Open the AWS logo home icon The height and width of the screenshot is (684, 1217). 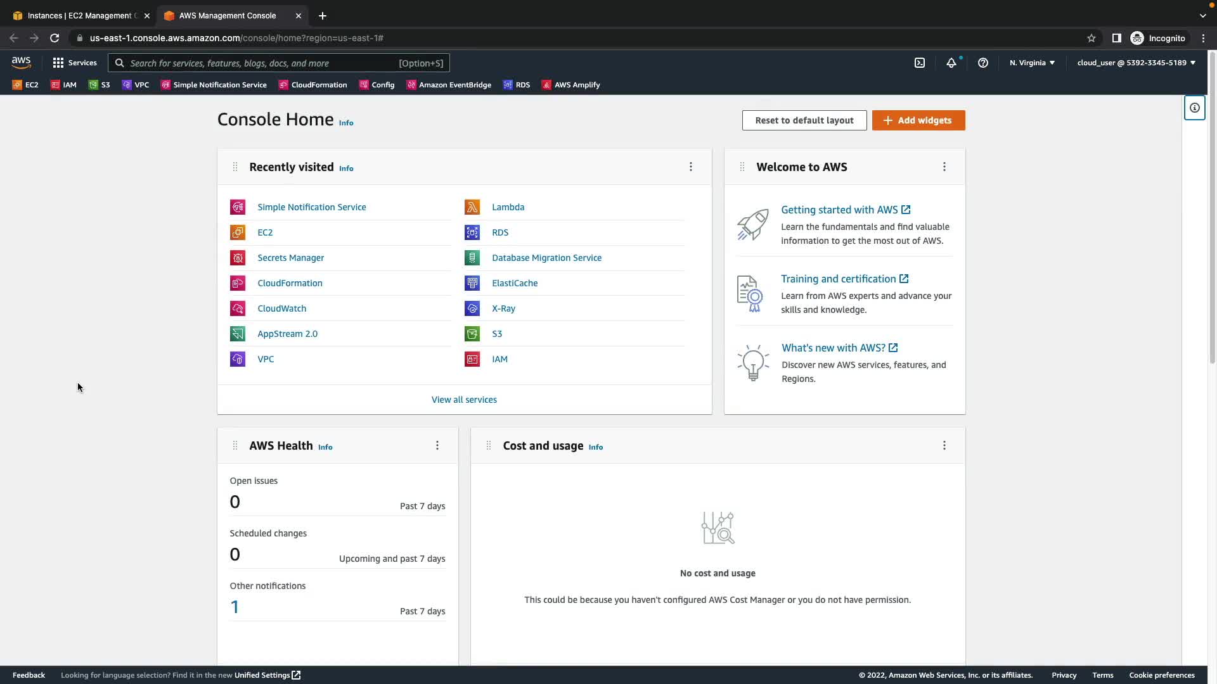(21, 63)
